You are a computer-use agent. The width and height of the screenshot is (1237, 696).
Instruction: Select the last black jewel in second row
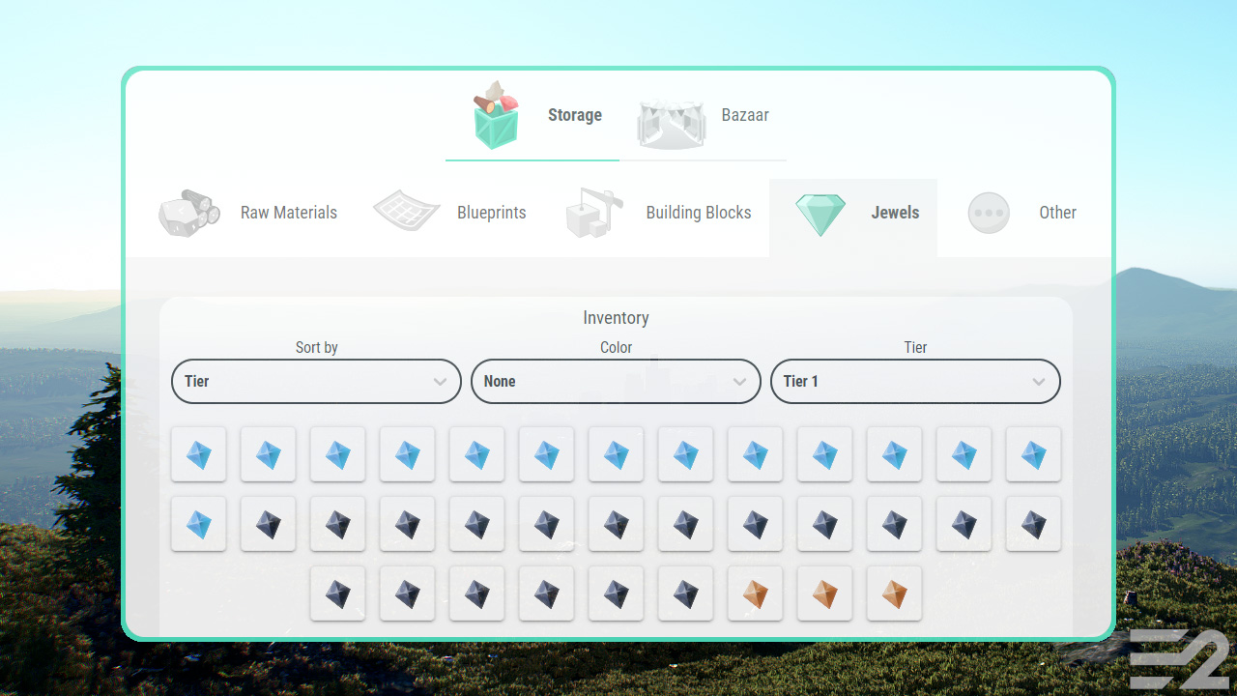coord(1033,524)
